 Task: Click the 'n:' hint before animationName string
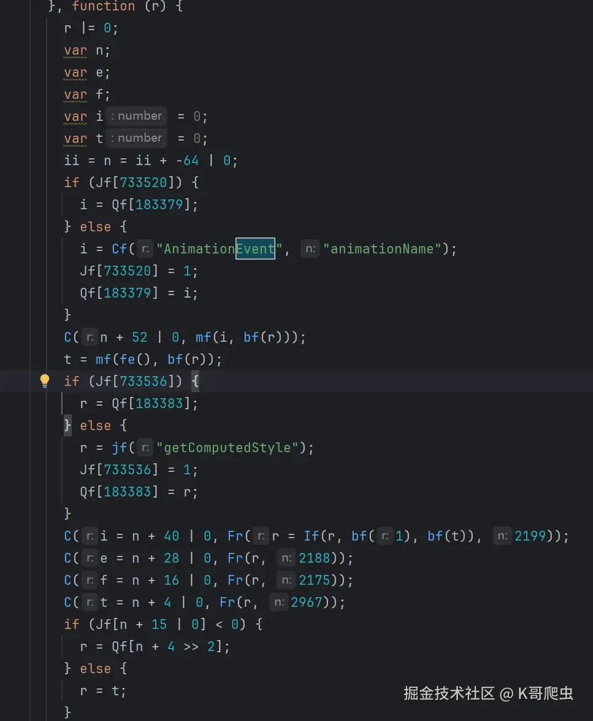coord(310,249)
